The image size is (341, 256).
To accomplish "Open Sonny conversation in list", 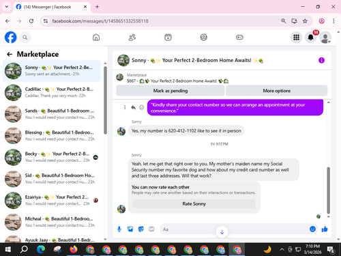I will (51, 71).
